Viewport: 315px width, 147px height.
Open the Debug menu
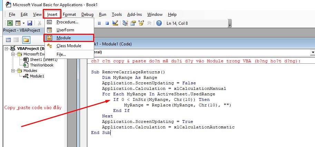coord(87,14)
